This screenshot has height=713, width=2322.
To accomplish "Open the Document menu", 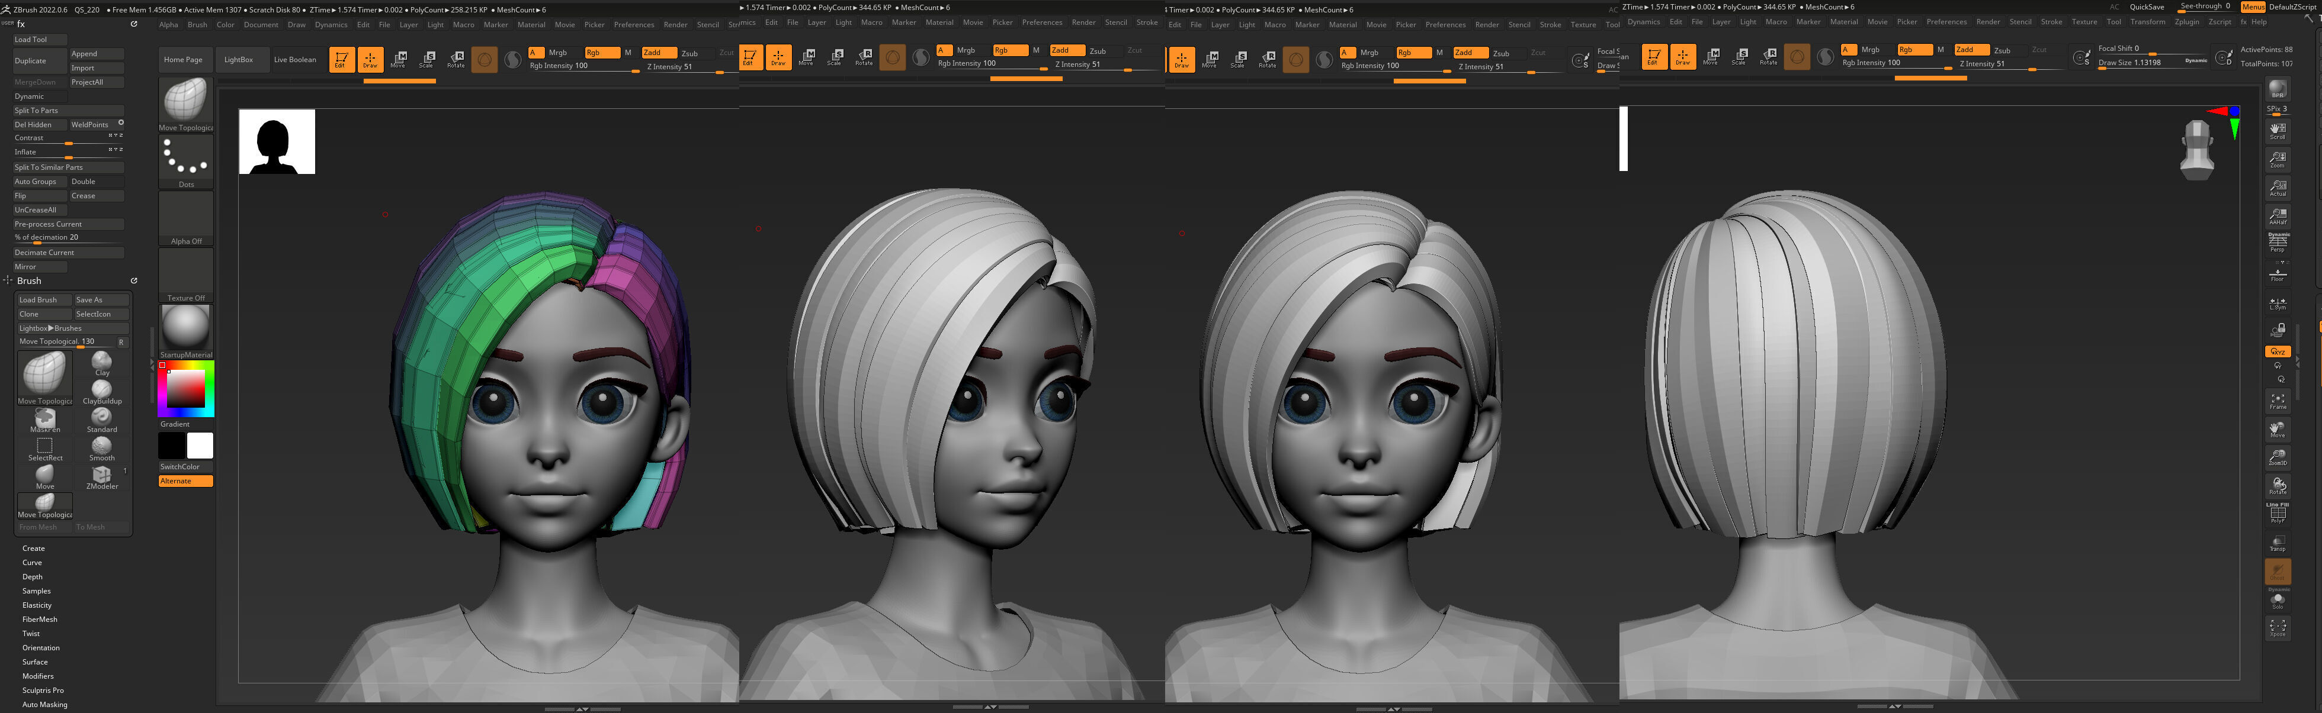I will (x=261, y=24).
